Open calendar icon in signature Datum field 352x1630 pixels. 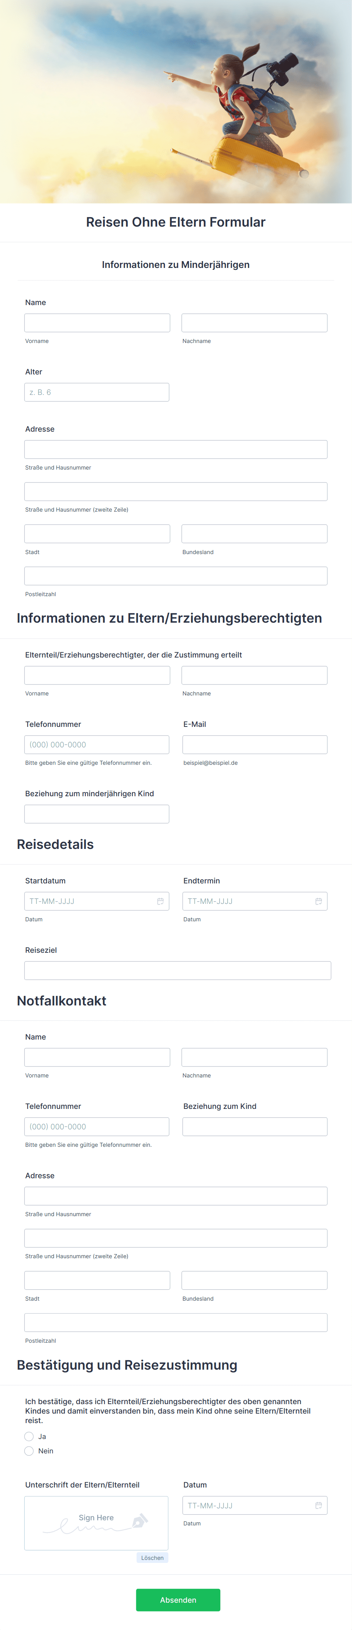pyautogui.click(x=319, y=1505)
